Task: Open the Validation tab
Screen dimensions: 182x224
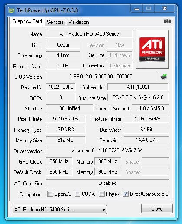Action: [x=79, y=22]
